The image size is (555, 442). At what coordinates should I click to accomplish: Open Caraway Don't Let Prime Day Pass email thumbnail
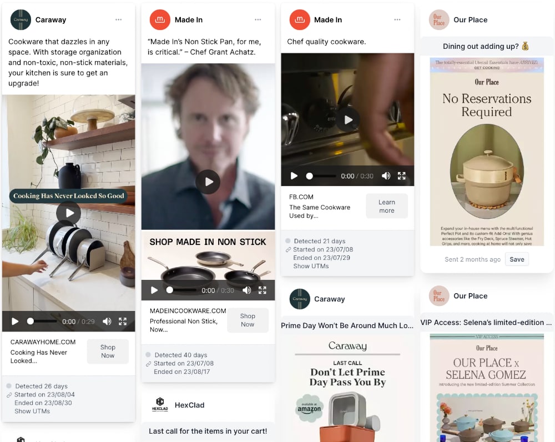point(347,389)
